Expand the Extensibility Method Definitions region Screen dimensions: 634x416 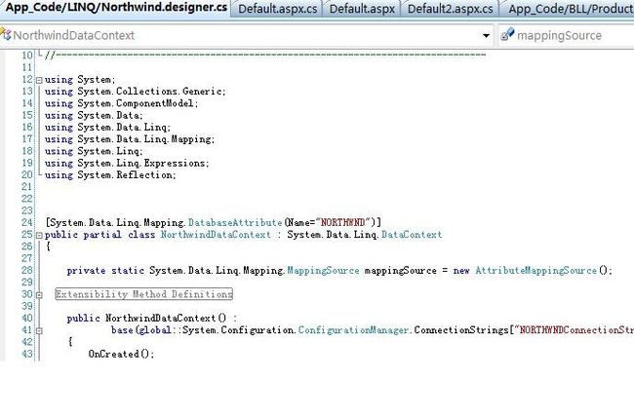(x=39, y=295)
